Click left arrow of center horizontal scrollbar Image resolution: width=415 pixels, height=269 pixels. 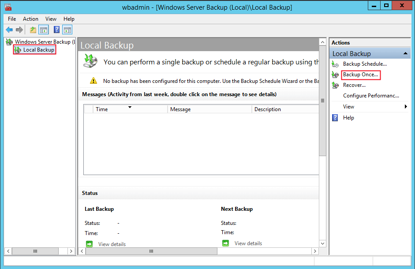(x=82, y=251)
